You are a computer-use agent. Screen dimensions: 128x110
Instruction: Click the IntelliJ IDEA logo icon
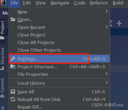point(3,3)
